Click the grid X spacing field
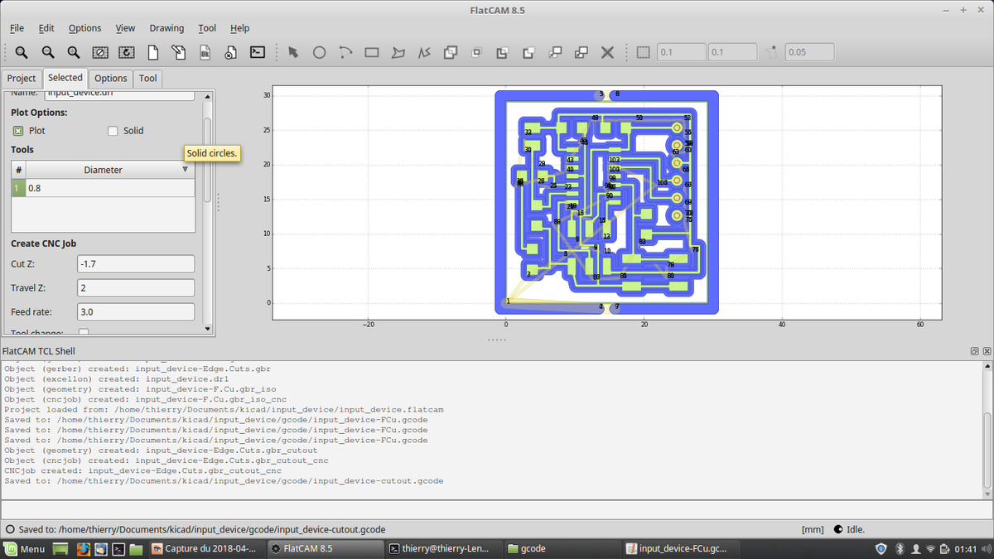994x559 pixels. 681,52
